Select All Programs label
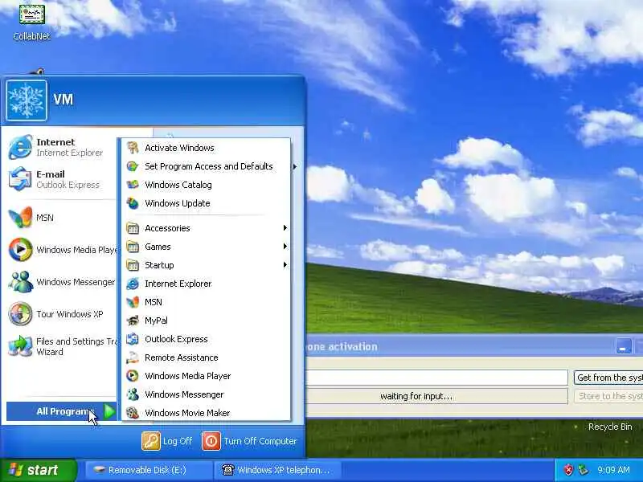 [64, 411]
